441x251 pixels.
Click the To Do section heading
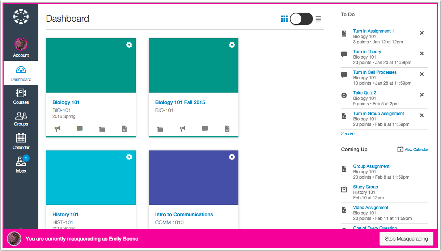(x=348, y=14)
